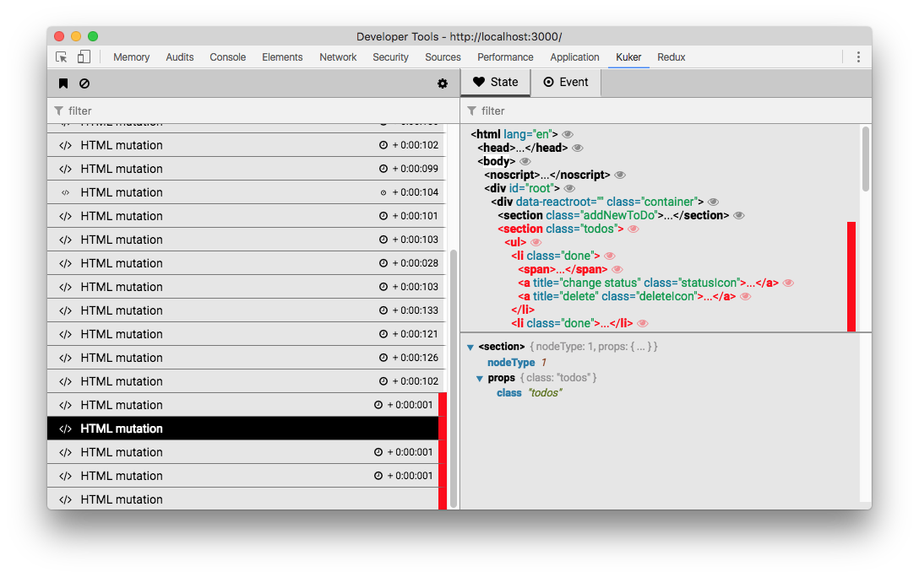Image resolution: width=919 pixels, height=577 pixels.
Task: Click the HTML tree scrollbar thumb
Action: pyautogui.click(x=865, y=159)
